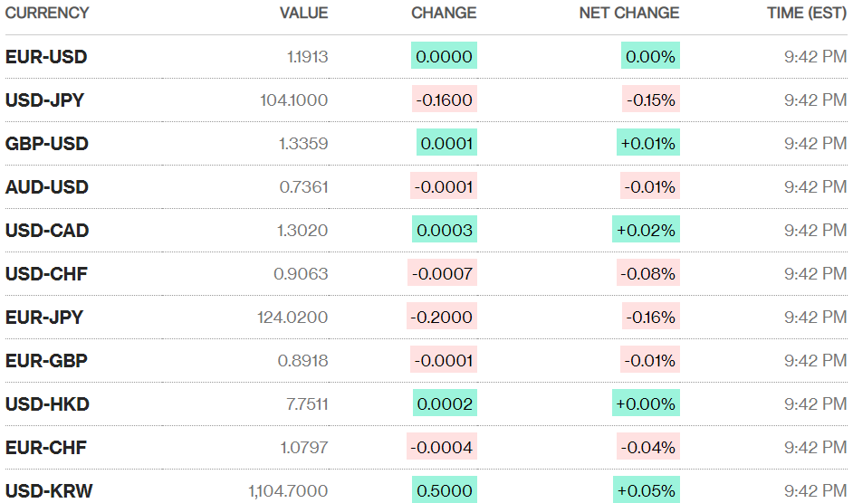Click the VALUE column header
Screen dimensions: 853x503
(x=303, y=13)
